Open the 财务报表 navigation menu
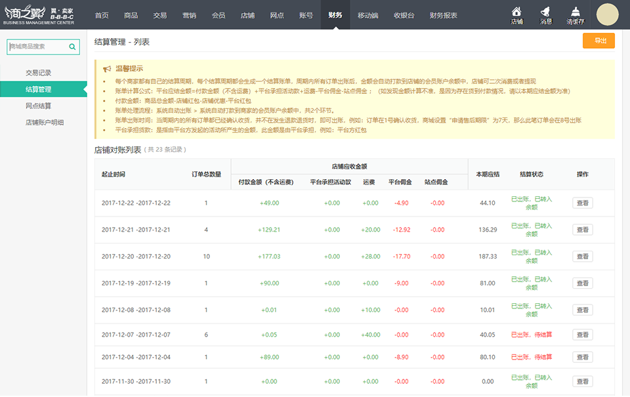The image size is (630, 397). coord(443,15)
